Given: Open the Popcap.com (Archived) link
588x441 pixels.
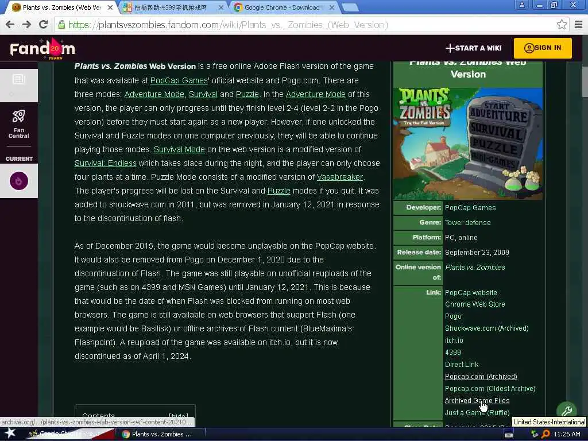Looking at the screenshot, I should 481,377.
